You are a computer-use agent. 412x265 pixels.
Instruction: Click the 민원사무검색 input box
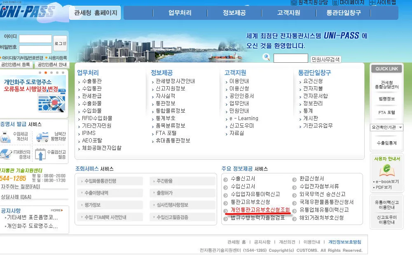[290, 58]
